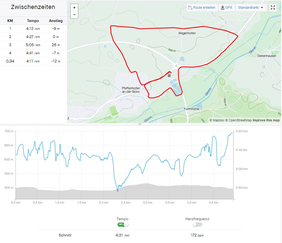Click the Tempo column header
The width and height of the screenshot is (282, 243).
33,21
